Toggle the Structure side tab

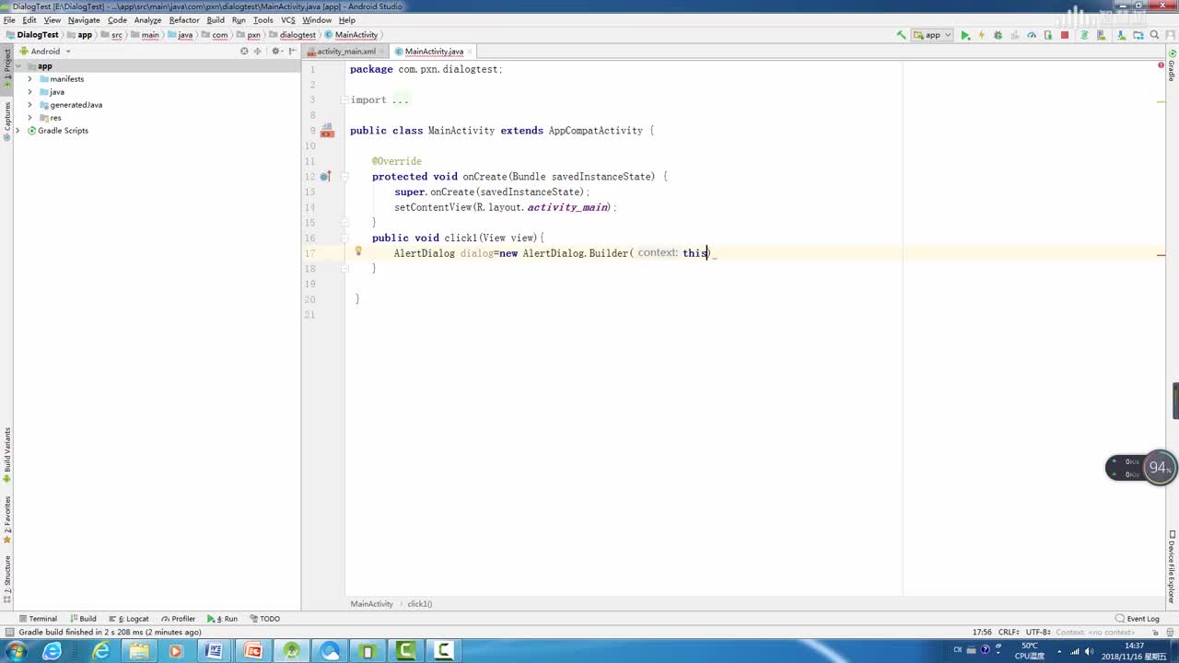6,580
